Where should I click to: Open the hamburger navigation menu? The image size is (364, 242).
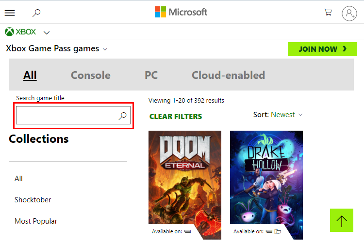pyautogui.click(x=10, y=13)
